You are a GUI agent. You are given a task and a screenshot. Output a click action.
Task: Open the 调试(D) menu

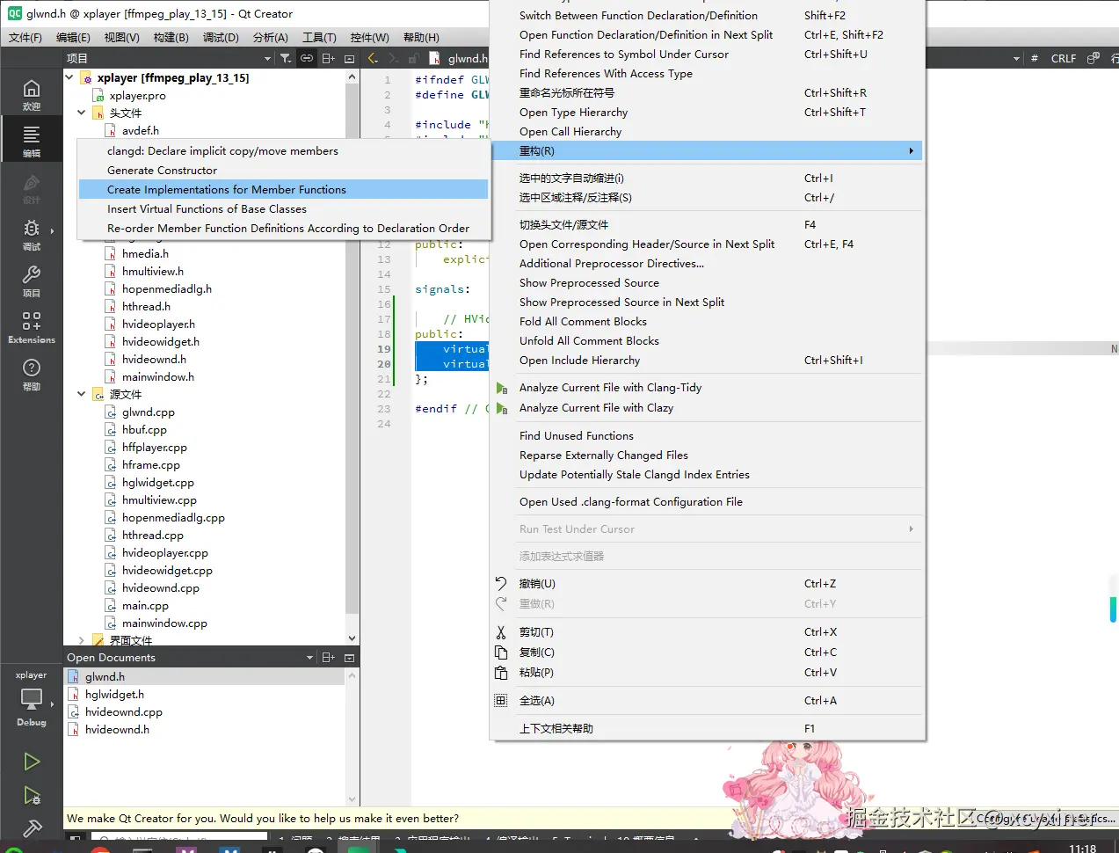[x=221, y=37]
